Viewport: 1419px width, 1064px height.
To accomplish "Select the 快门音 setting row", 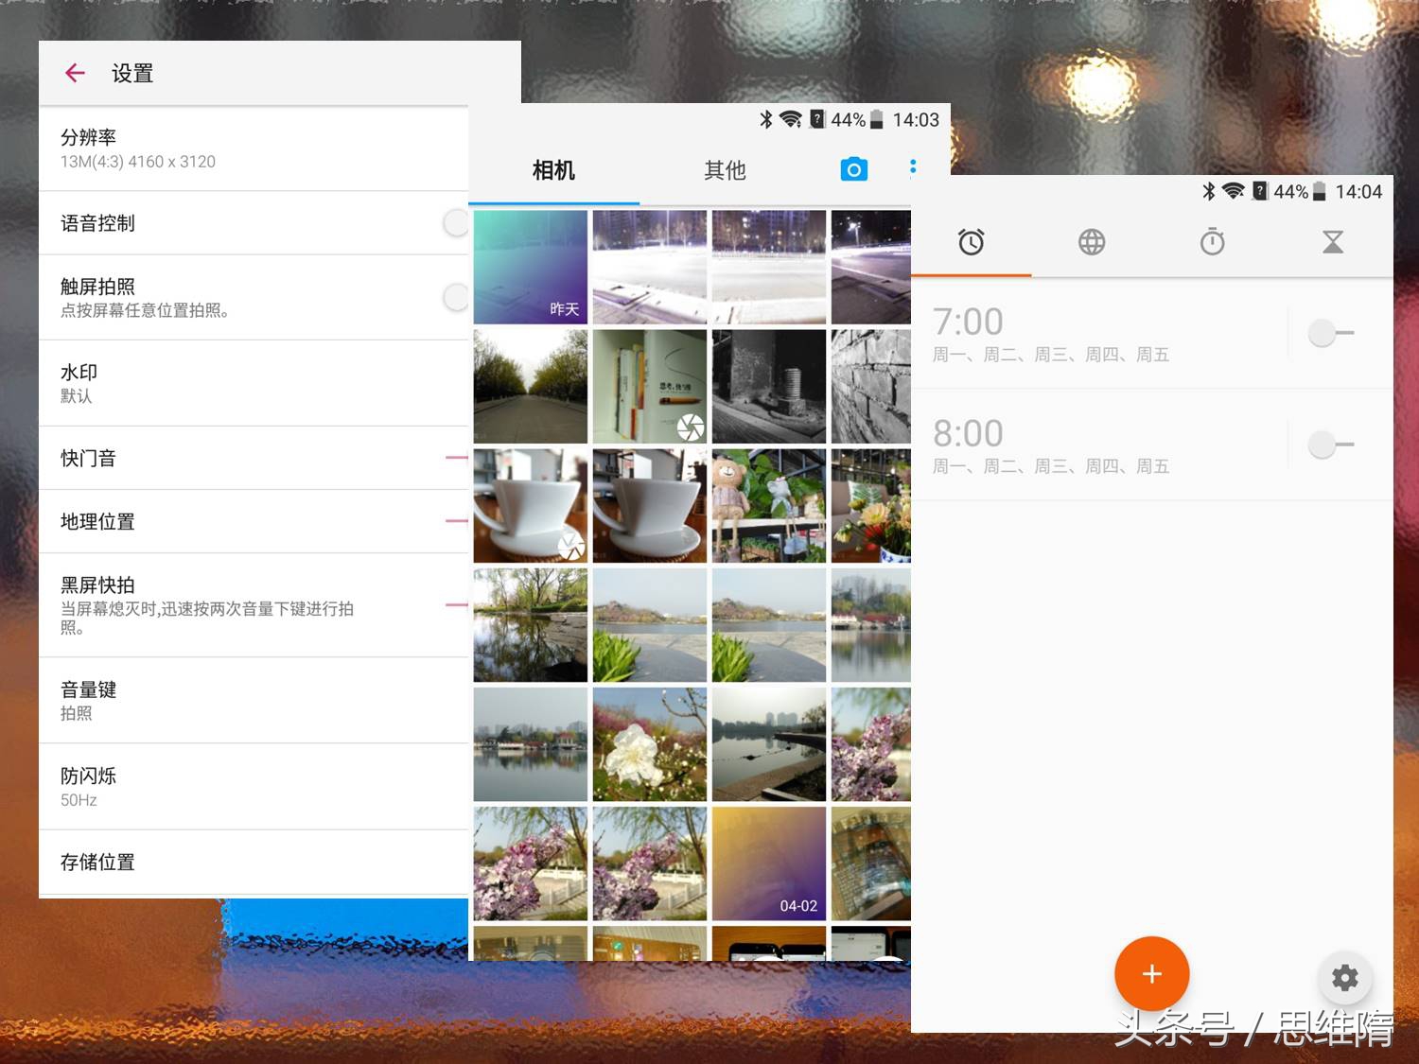I will [254, 458].
